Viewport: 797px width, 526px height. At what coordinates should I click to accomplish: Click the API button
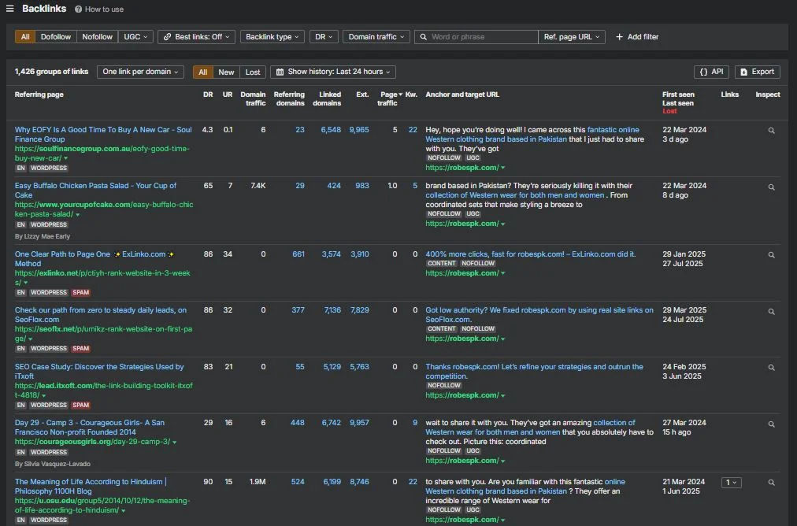tap(711, 72)
